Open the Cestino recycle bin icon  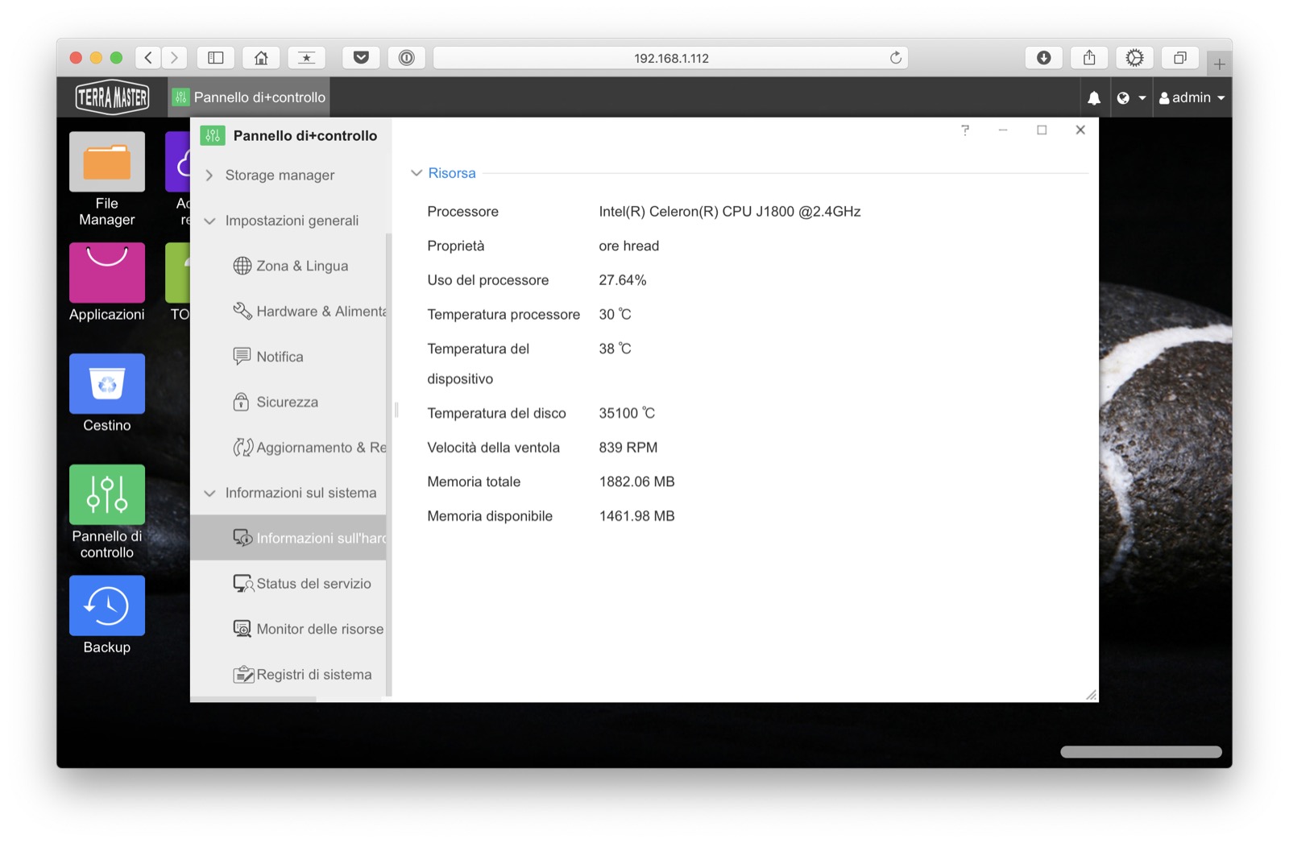[107, 394]
